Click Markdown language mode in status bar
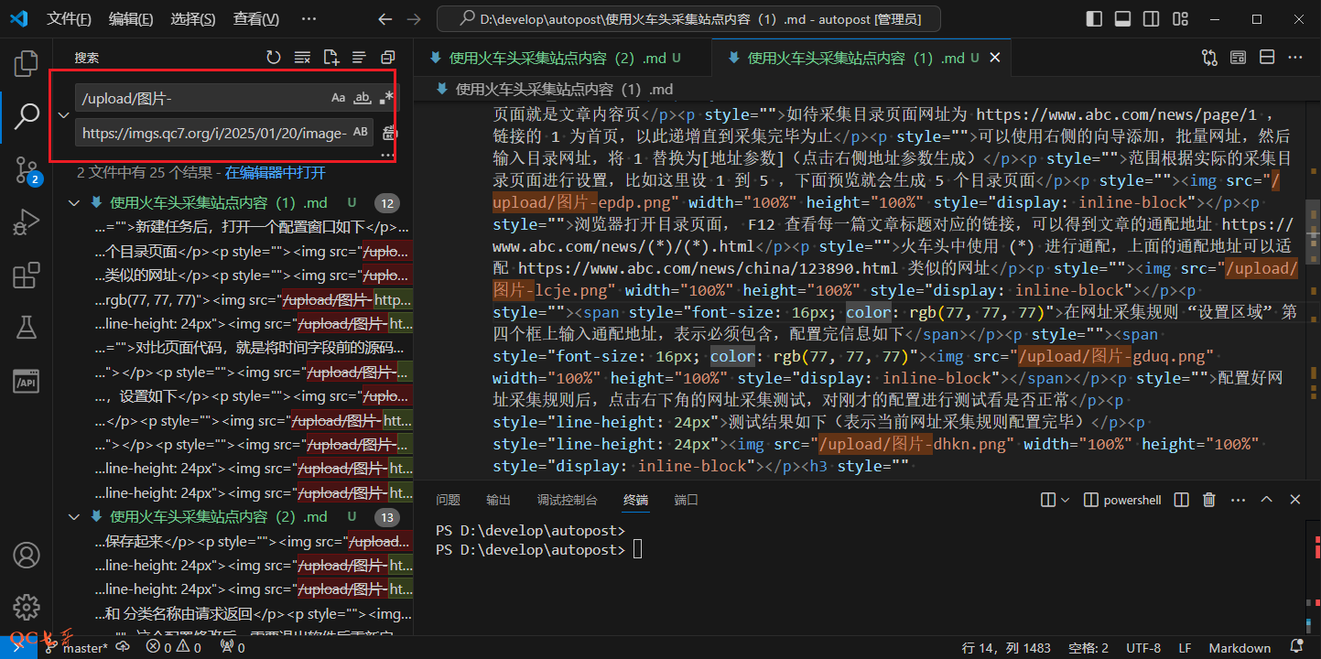This screenshot has width=1321, height=659. 1240,648
